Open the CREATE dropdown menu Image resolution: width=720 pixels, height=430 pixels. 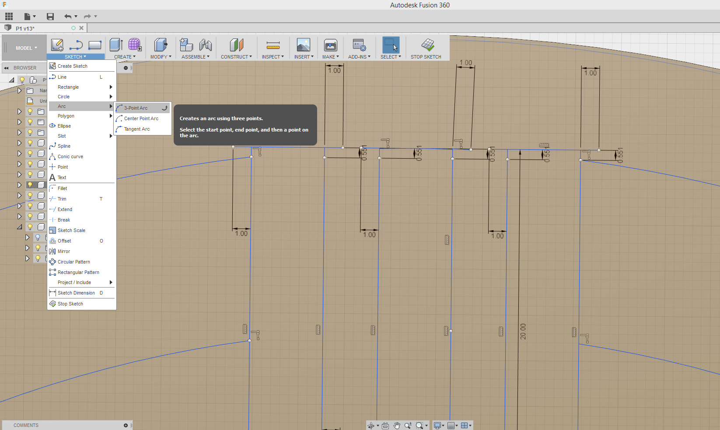125,57
